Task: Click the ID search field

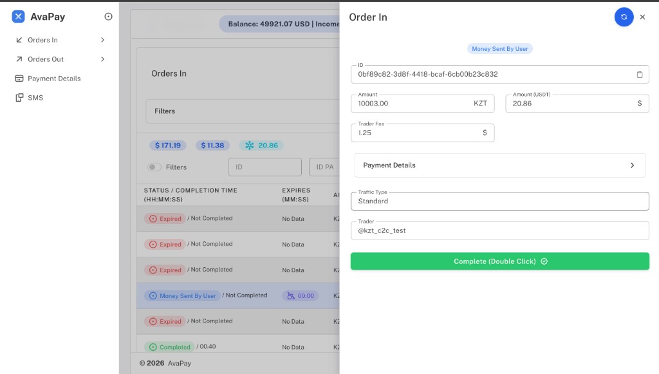Action: pyautogui.click(x=265, y=167)
